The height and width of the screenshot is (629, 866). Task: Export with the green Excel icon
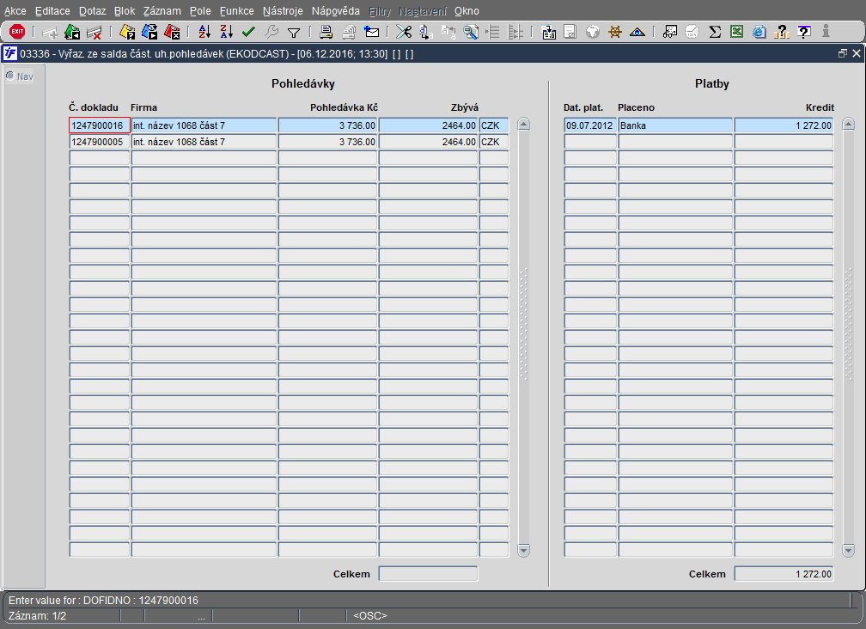pos(737,32)
